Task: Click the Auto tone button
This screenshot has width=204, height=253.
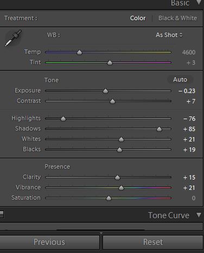Action: coord(180,79)
